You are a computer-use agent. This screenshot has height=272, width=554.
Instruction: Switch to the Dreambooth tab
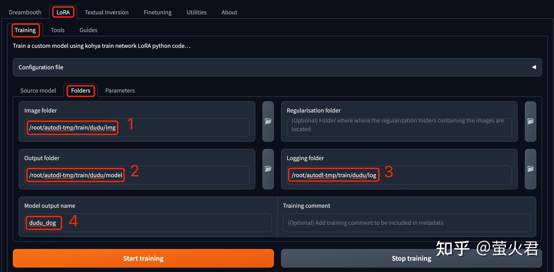[25, 12]
